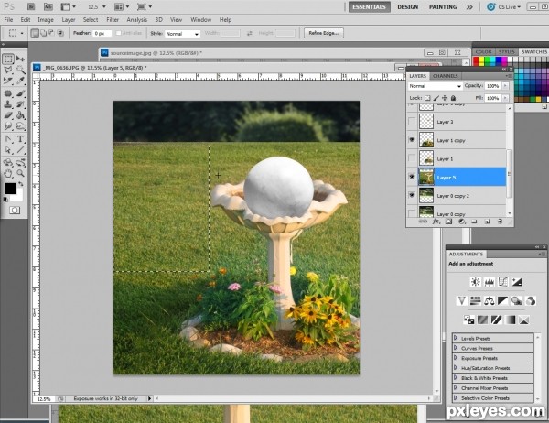This screenshot has height=423, width=549.
Task: Select the Eraser tool
Action: [8, 115]
